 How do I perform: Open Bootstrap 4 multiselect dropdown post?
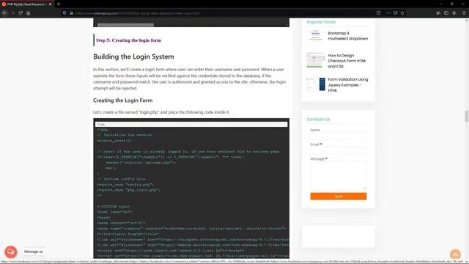pos(348,36)
